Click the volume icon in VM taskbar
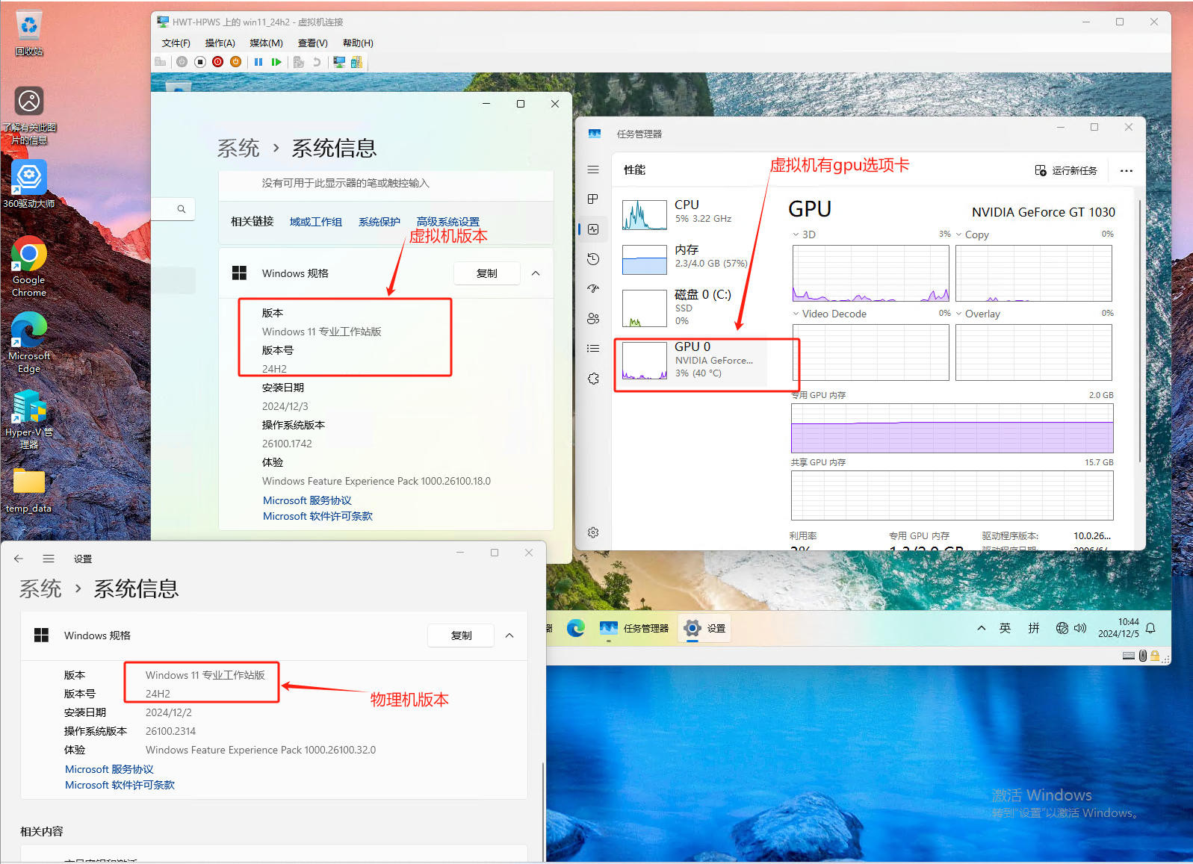This screenshot has width=1193, height=864. pos(1080,628)
